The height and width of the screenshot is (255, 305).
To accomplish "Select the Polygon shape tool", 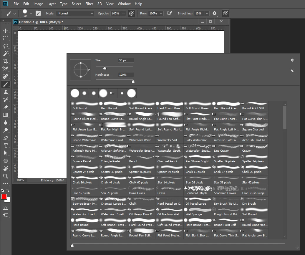I will (x=6, y=161).
